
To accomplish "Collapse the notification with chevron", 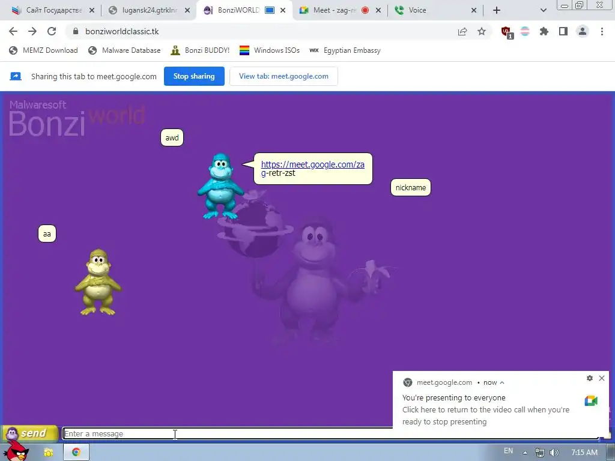I will (x=502, y=382).
